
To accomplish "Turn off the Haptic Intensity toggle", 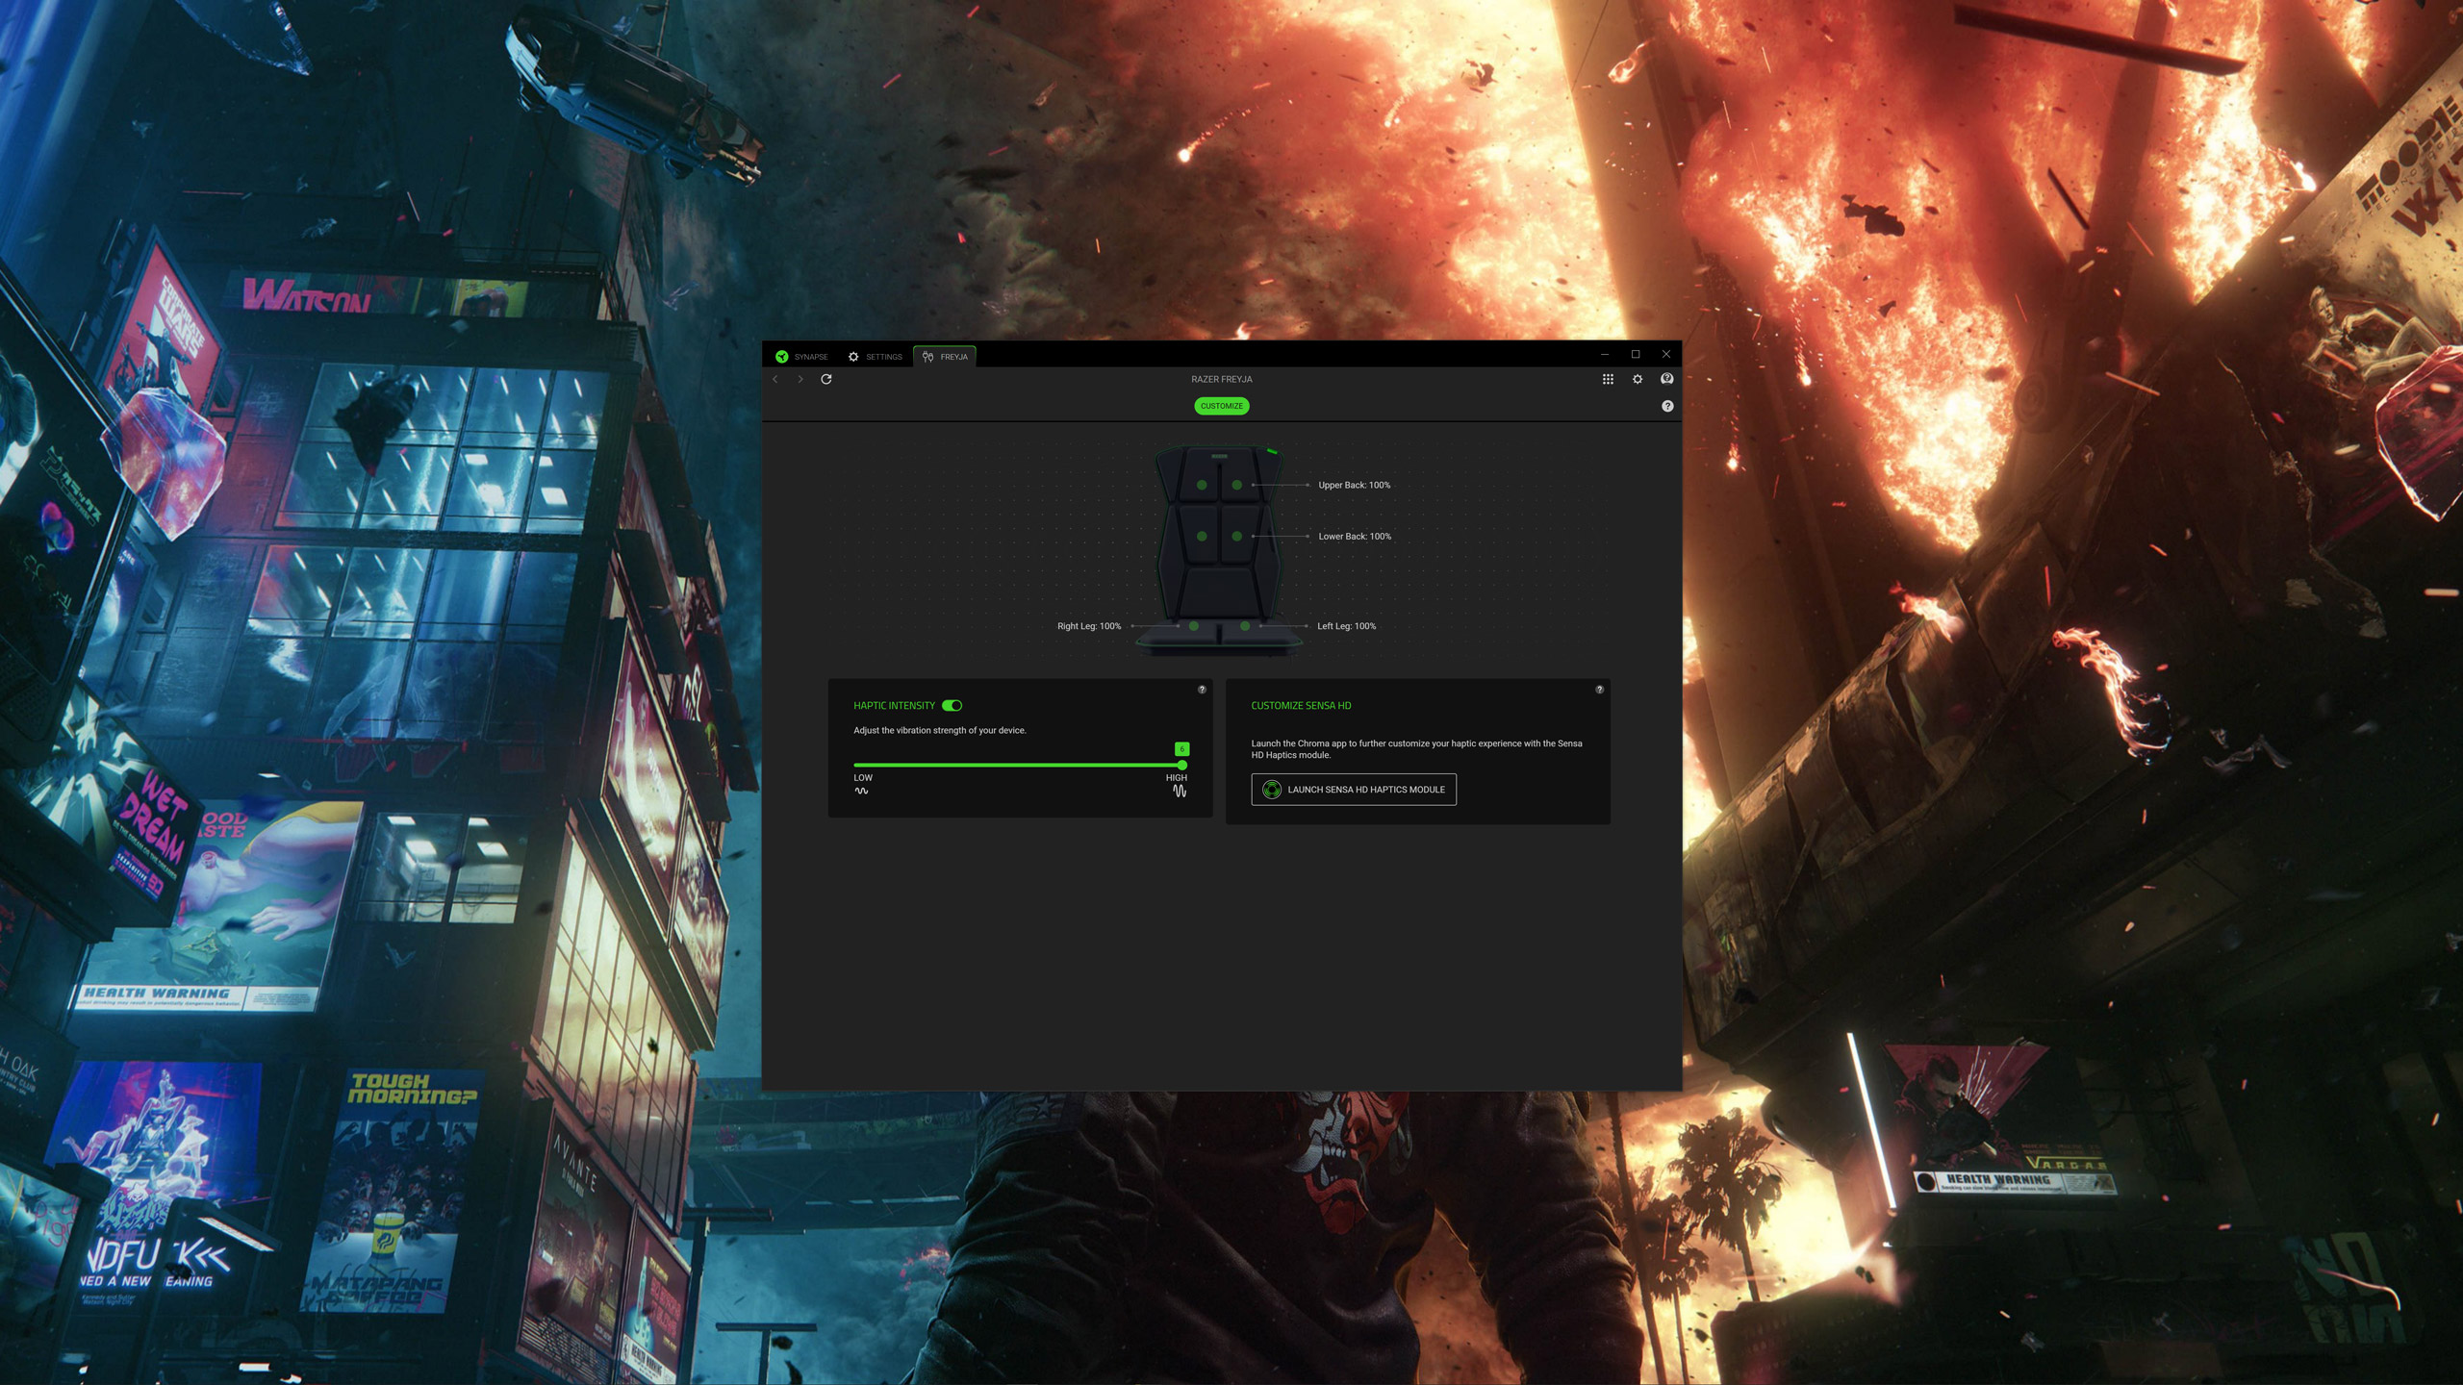I will point(952,705).
